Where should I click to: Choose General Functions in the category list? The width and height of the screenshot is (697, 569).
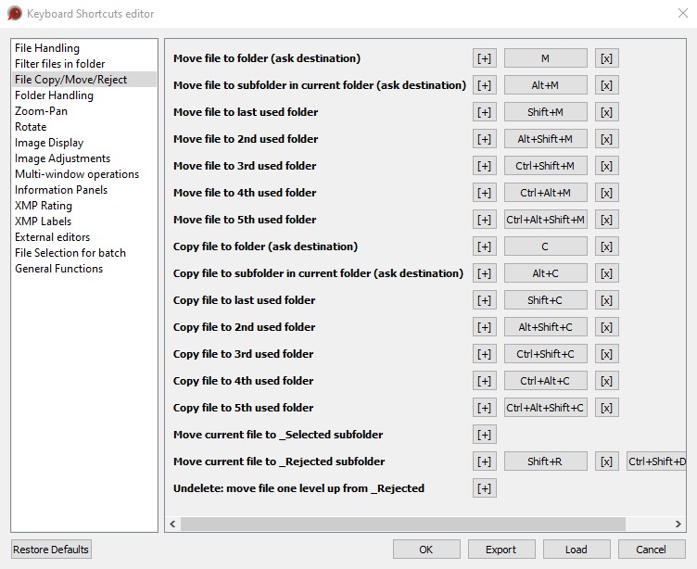coord(58,269)
